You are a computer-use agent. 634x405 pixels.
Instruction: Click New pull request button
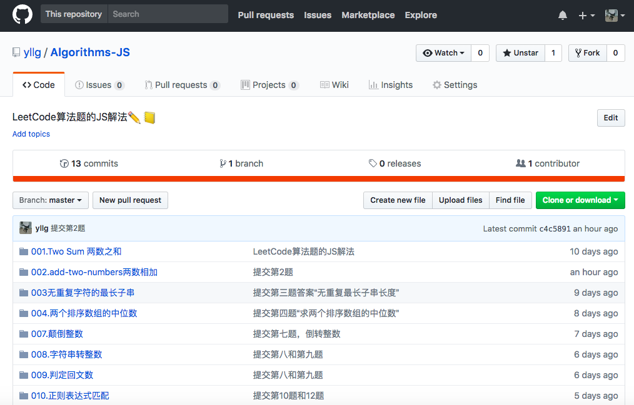[130, 200]
